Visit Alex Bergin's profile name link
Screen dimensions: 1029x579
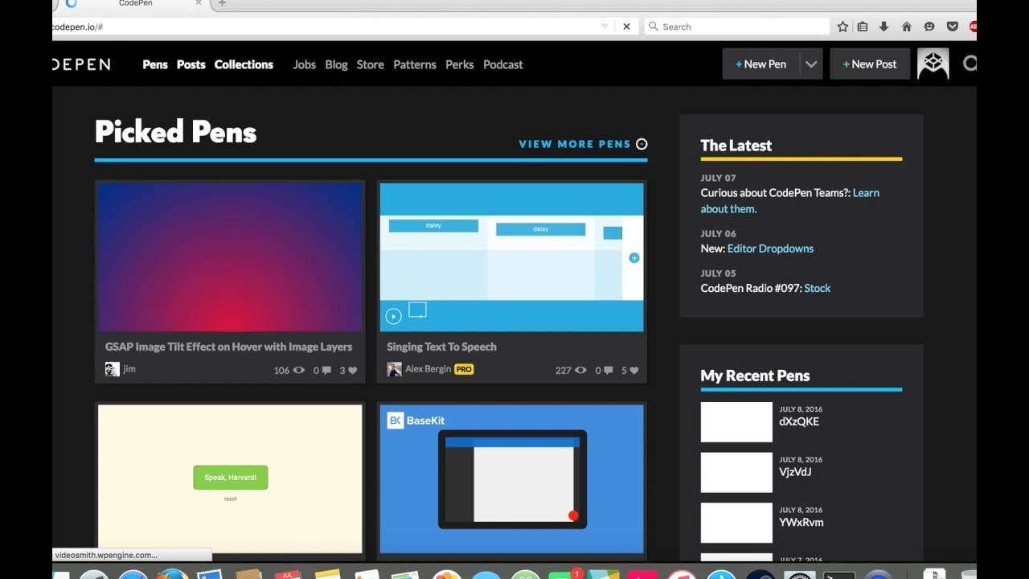[428, 369]
